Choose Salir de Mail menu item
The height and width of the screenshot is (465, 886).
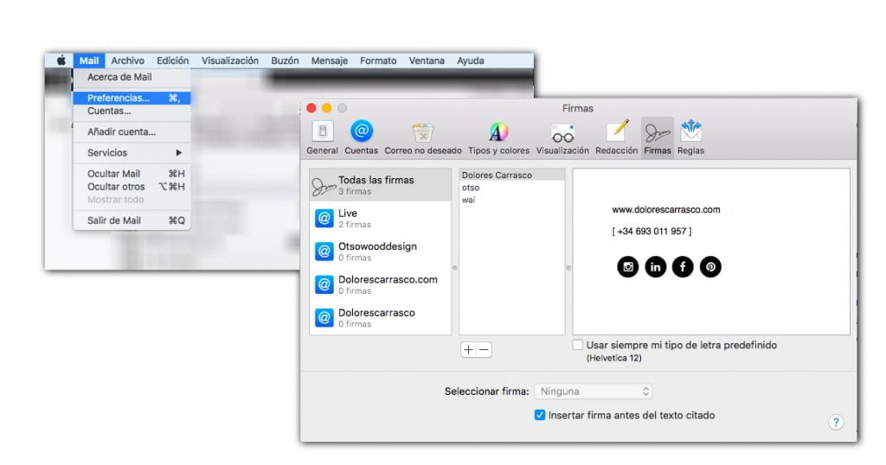tap(132, 220)
